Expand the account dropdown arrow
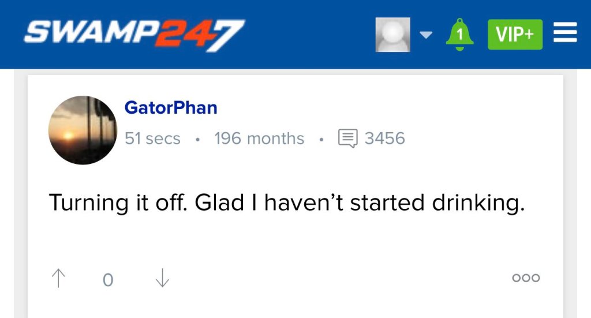The image size is (591, 318). [x=425, y=35]
